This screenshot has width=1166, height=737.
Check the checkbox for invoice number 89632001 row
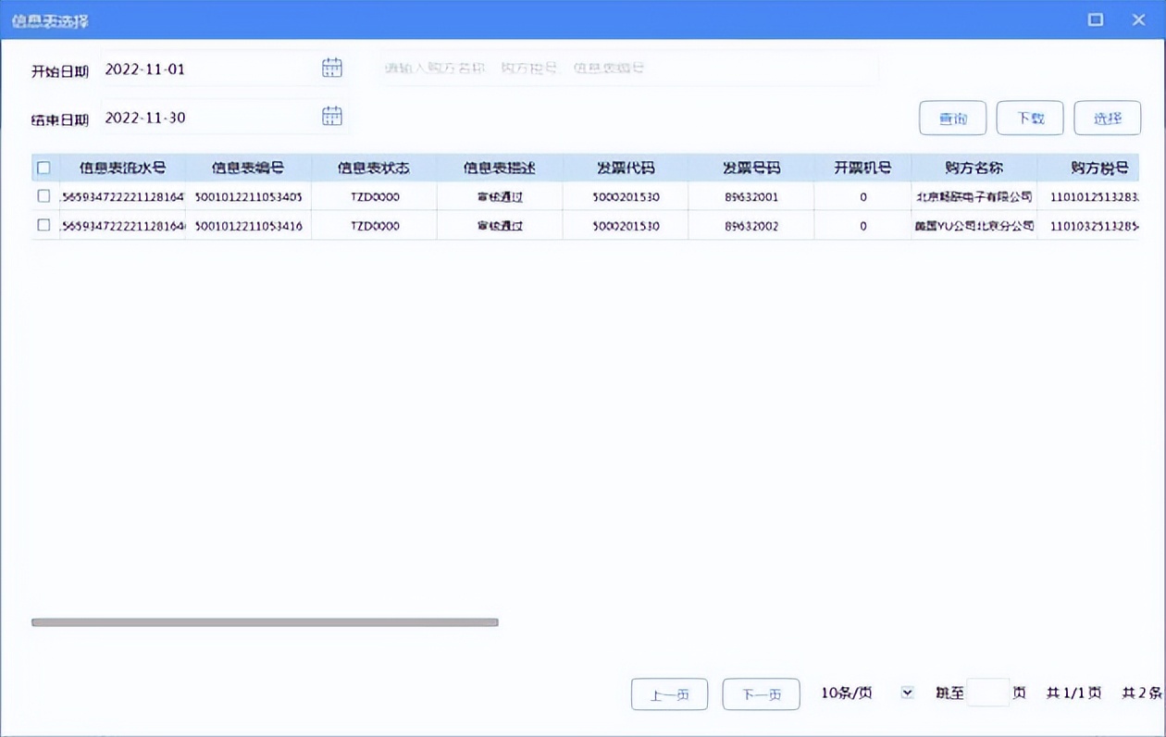(43, 196)
